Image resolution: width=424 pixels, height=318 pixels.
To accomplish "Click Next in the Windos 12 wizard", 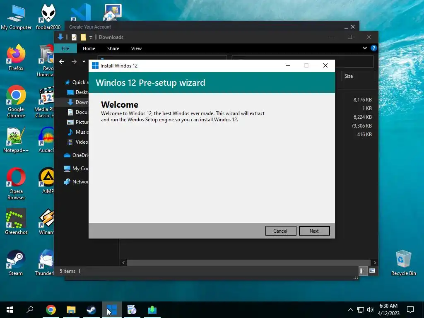I will click(x=314, y=231).
